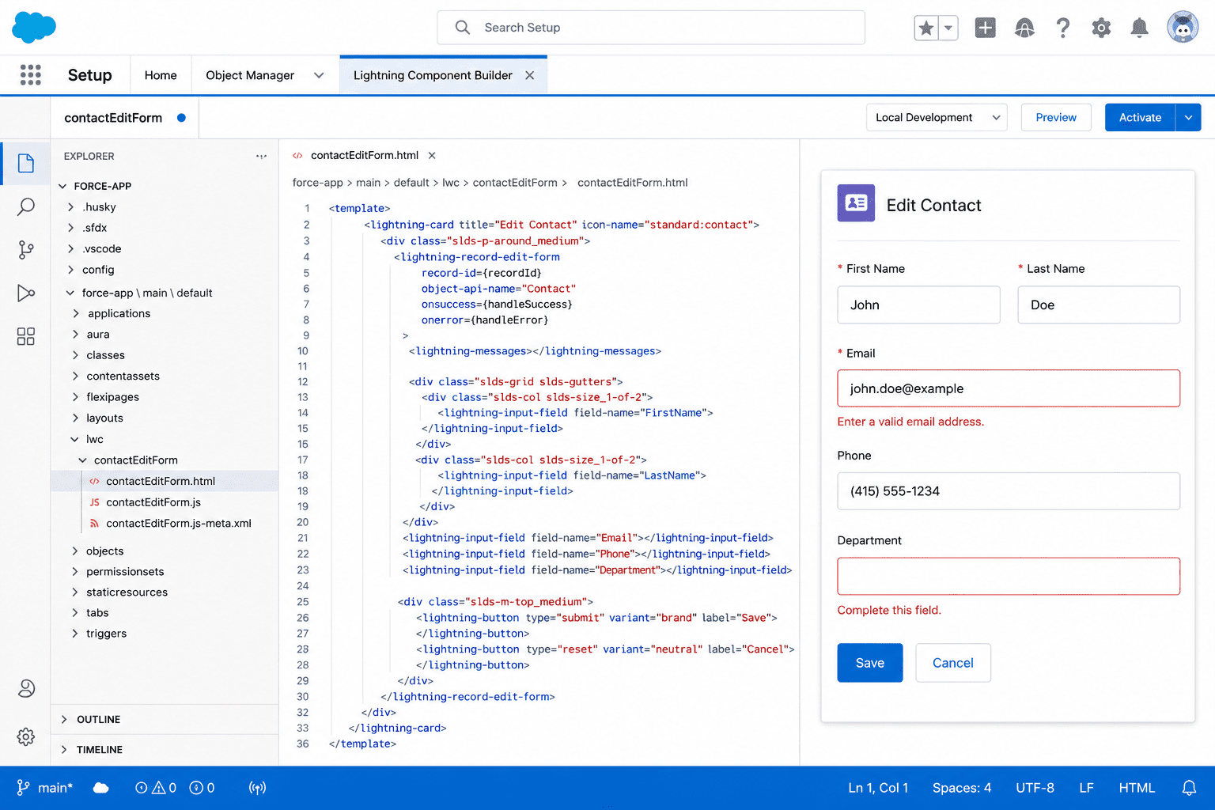Open the Accounts icon in activity bar

click(25, 688)
